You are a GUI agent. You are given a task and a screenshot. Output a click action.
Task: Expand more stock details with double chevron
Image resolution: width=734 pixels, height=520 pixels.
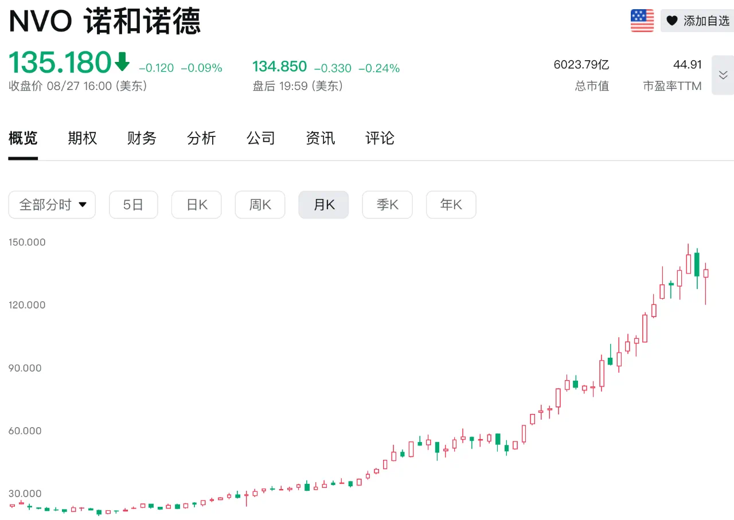723,75
